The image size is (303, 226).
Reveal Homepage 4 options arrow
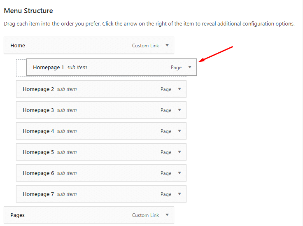tap(179, 131)
